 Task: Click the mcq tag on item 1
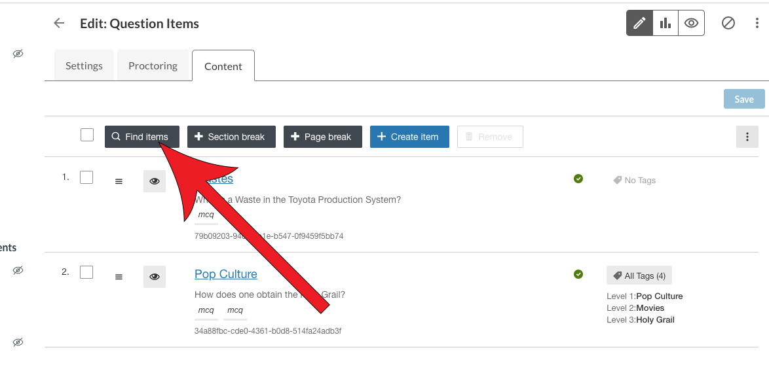(206, 215)
